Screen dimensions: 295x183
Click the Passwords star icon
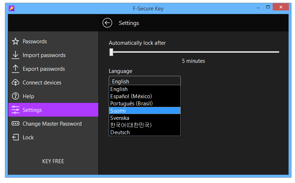click(x=15, y=41)
